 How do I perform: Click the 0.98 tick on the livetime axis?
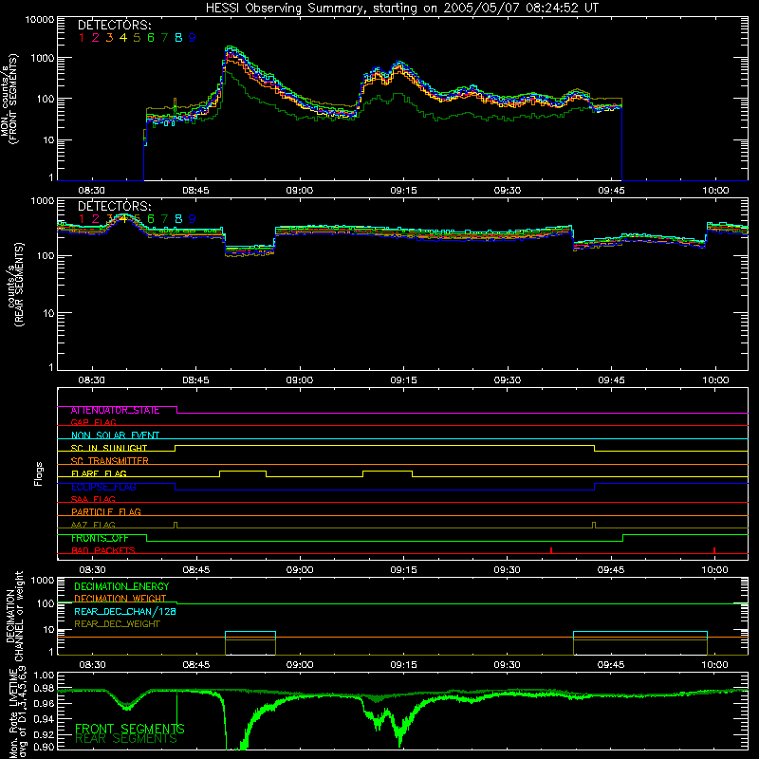[x=44, y=688]
